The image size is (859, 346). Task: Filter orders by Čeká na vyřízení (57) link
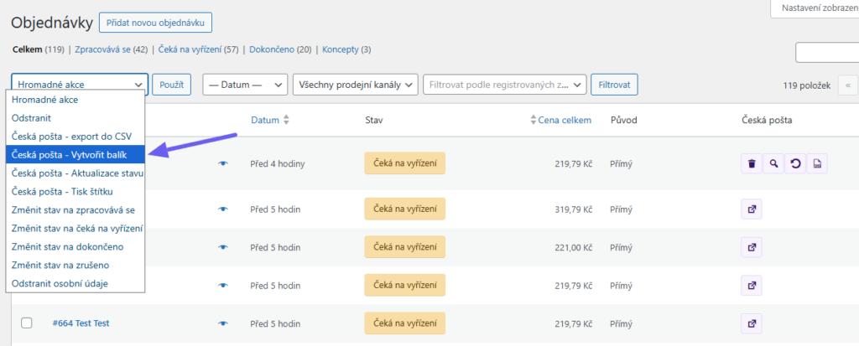(190, 49)
